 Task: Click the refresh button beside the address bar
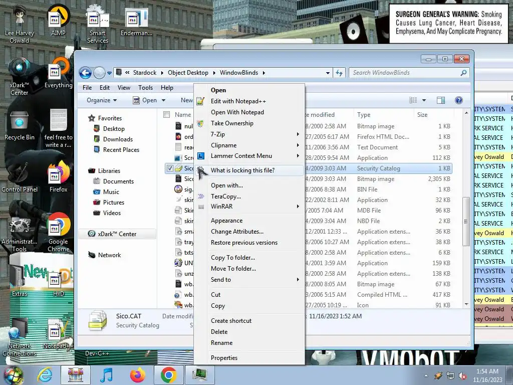339,73
